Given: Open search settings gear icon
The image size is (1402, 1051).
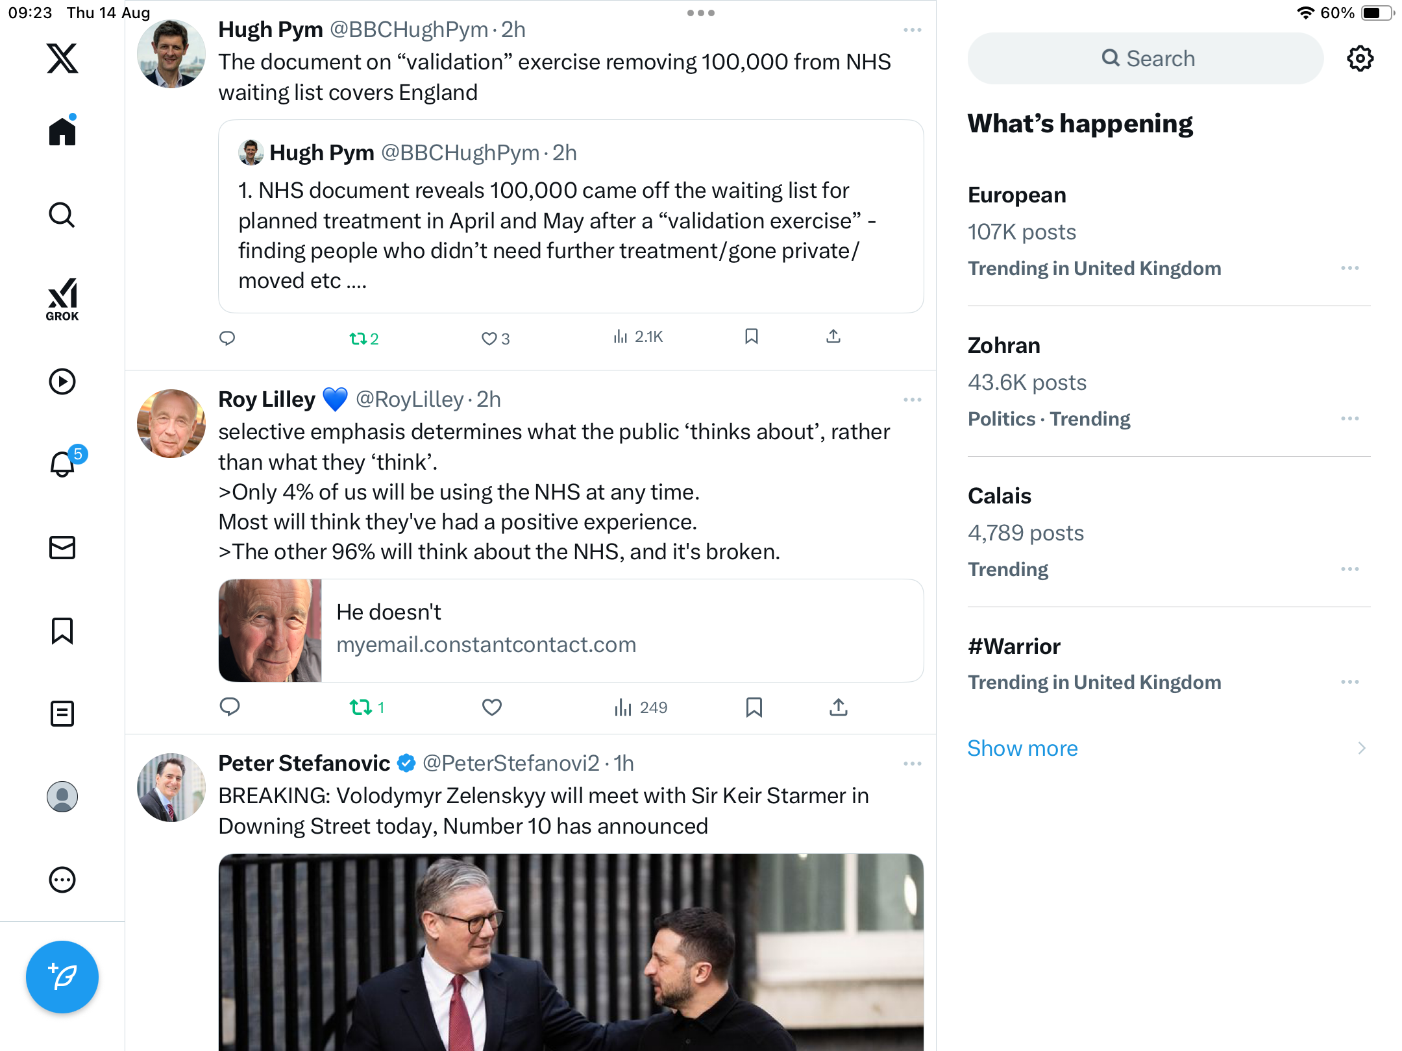Looking at the screenshot, I should (x=1360, y=58).
